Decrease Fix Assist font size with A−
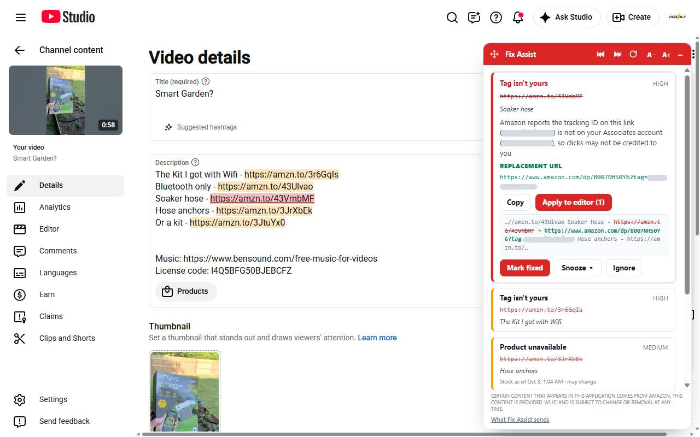 pos(651,55)
